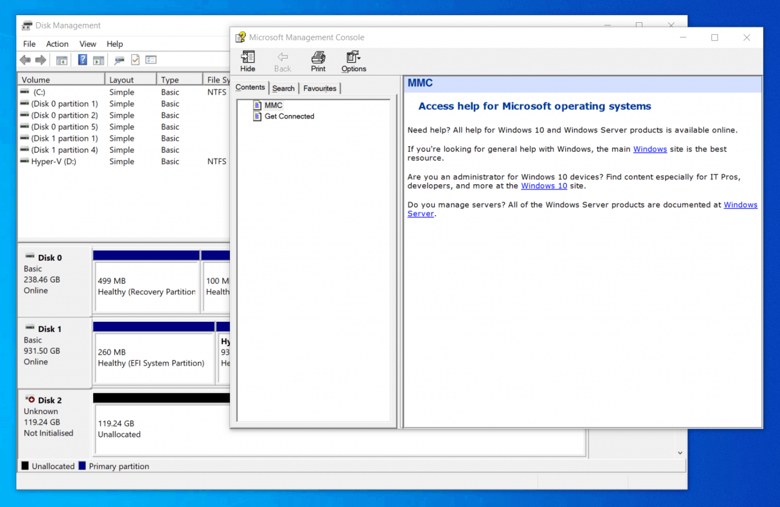Click blue Primary partition legend swatch
Image resolution: width=780 pixels, height=507 pixels.
82,465
